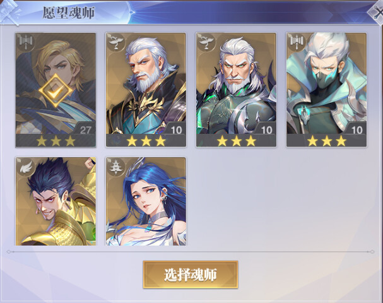Select the green-eyed armored elder card
383x303 pixels.
pos(236,90)
